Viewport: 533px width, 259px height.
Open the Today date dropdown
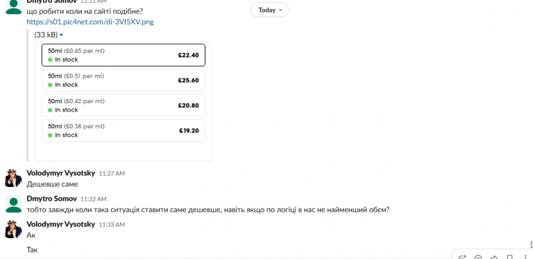[269, 10]
